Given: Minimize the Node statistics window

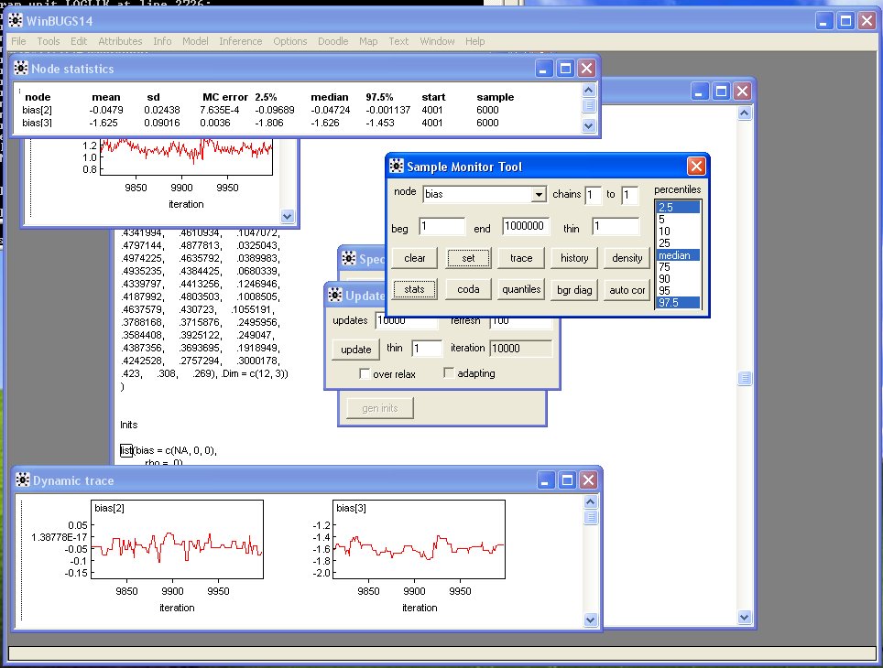Looking at the screenshot, I should point(545,69).
